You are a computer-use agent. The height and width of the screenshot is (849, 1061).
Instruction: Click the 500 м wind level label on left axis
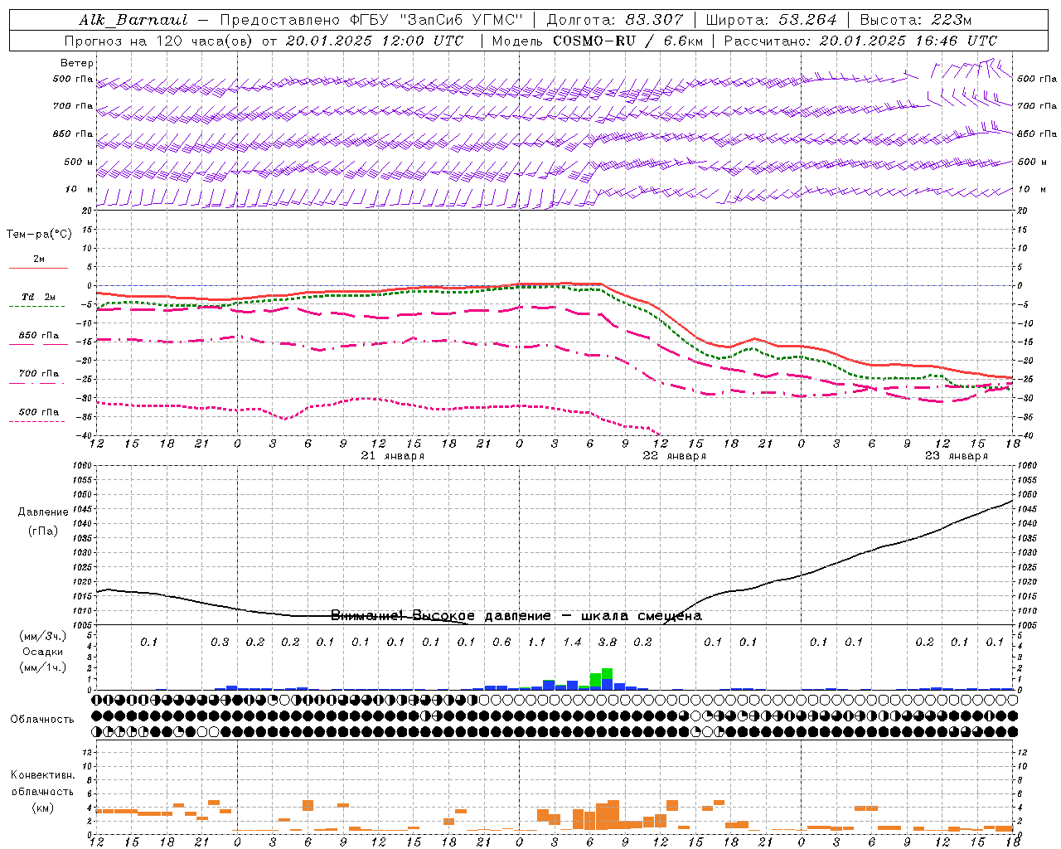(x=79, y=162)
